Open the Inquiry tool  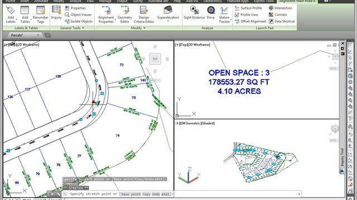[56, 12]
